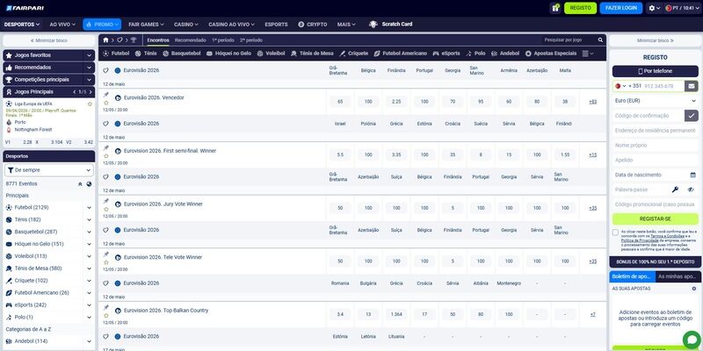Tick the terms and conditions checkbox
This screenshot has height=351, width=703.
[615, 233]
